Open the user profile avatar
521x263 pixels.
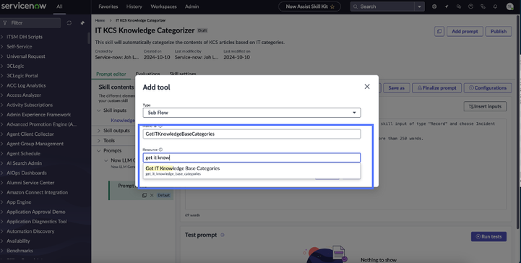click(x=509, y=7)
